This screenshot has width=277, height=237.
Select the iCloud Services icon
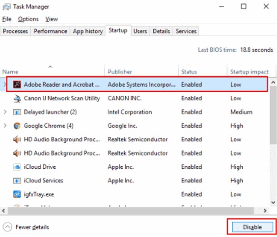click(17, 181)
